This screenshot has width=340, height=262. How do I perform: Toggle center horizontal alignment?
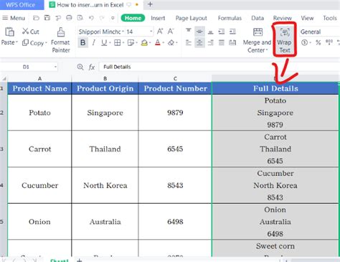coord(199,43)
